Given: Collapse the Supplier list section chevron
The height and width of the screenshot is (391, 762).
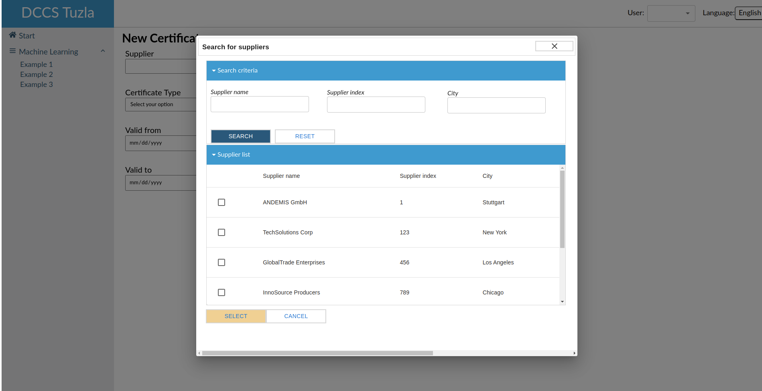Looking at the screenshot, I should [214, 154].
